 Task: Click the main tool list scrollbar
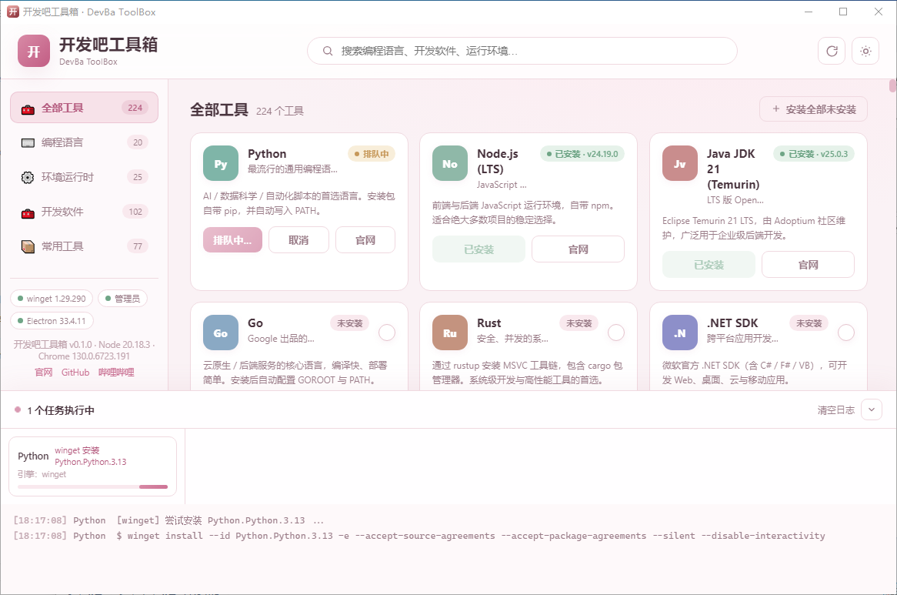892,85
